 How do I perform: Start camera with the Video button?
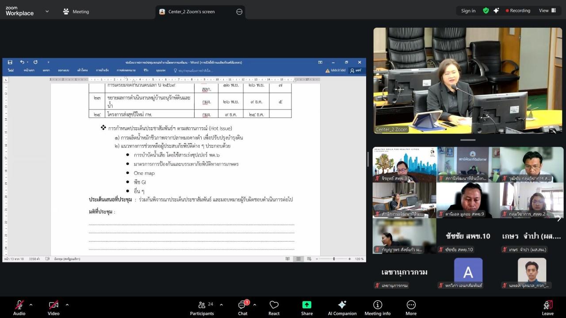54,308
